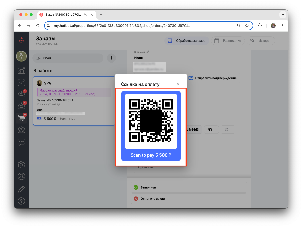This screenshot has width=302, height=227.
Task: Open the outgoing mail envelope icon
Action: coord(21,130)
